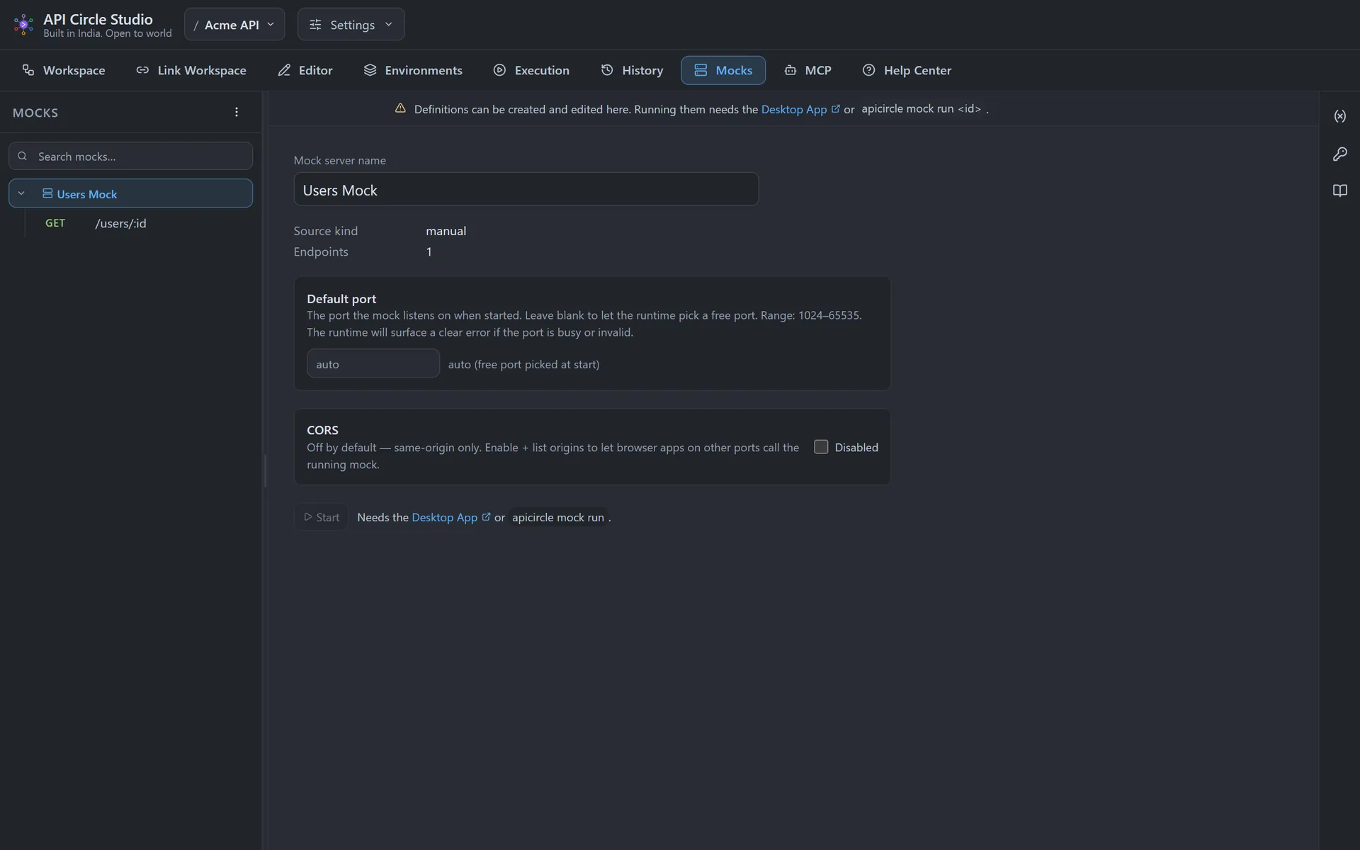This screenshot has height=850, width=1360.
Task: Click the Settings sliders icon
Action: click(315, 25)
